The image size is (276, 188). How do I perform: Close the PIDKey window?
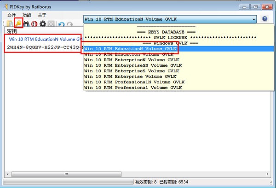click(x=267, y=7)
